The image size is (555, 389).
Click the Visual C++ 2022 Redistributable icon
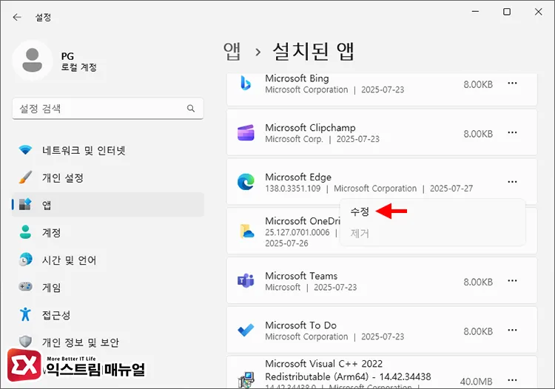246,380
